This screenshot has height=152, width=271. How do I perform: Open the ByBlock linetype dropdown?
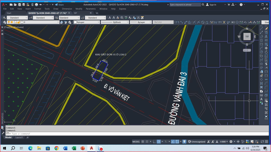[x=127, y=22]
